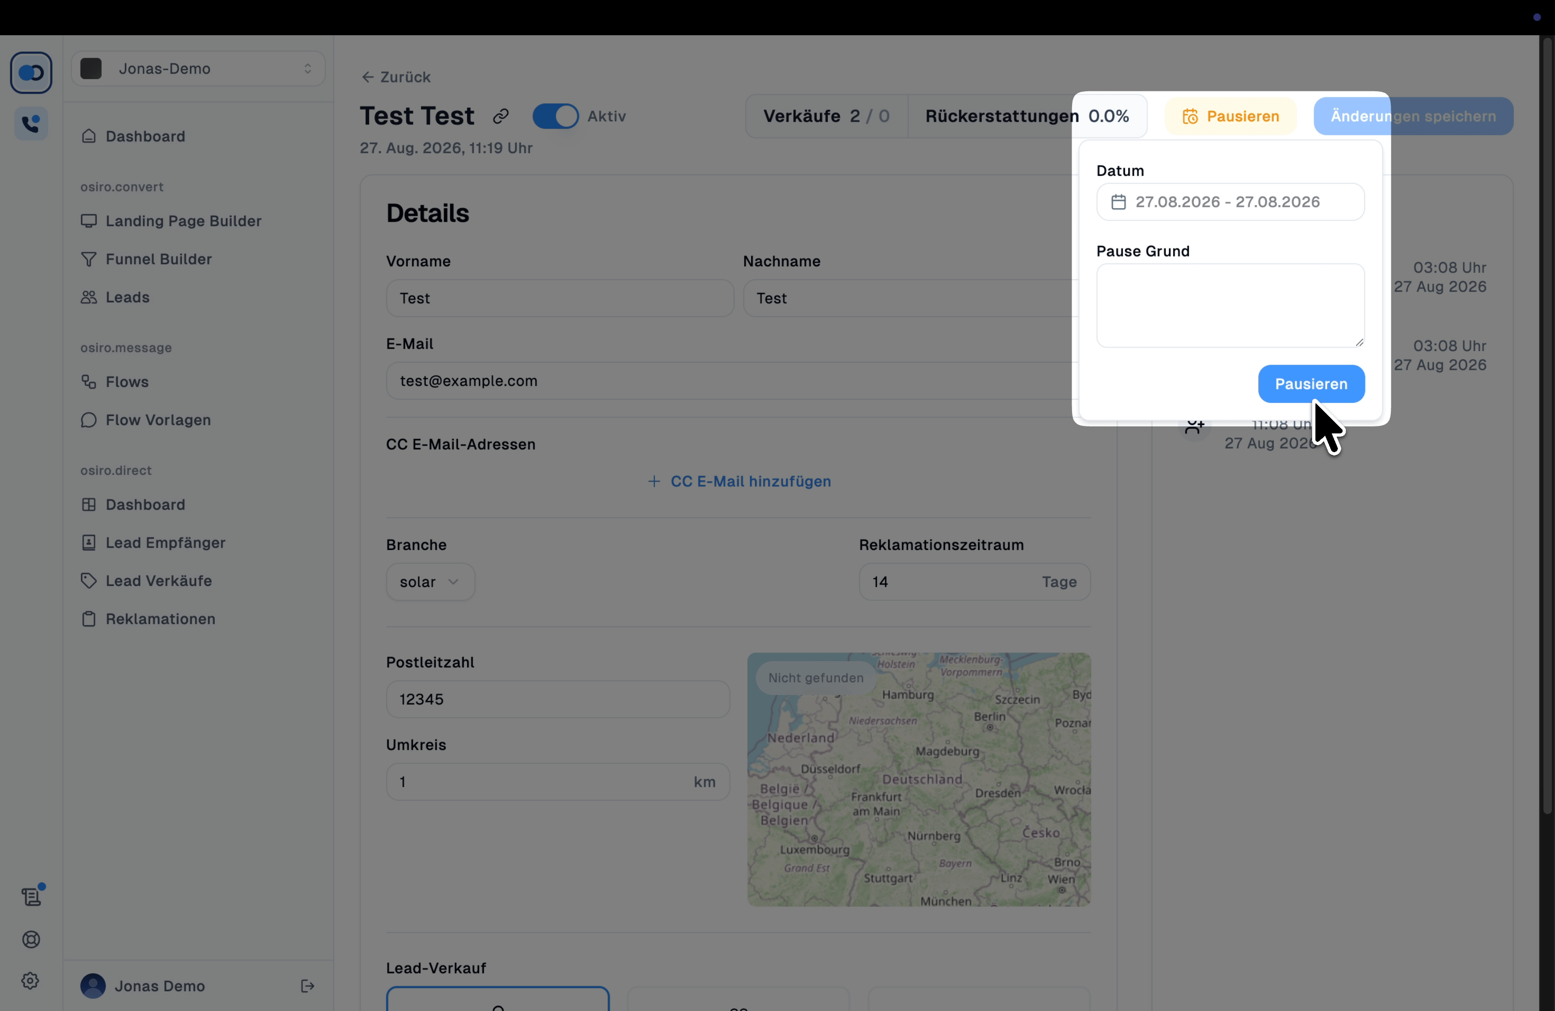Click the E-Mail input field

732,381
